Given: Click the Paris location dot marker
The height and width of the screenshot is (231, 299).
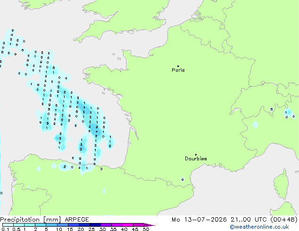Looking at the screenshot, I should point(178,66).
